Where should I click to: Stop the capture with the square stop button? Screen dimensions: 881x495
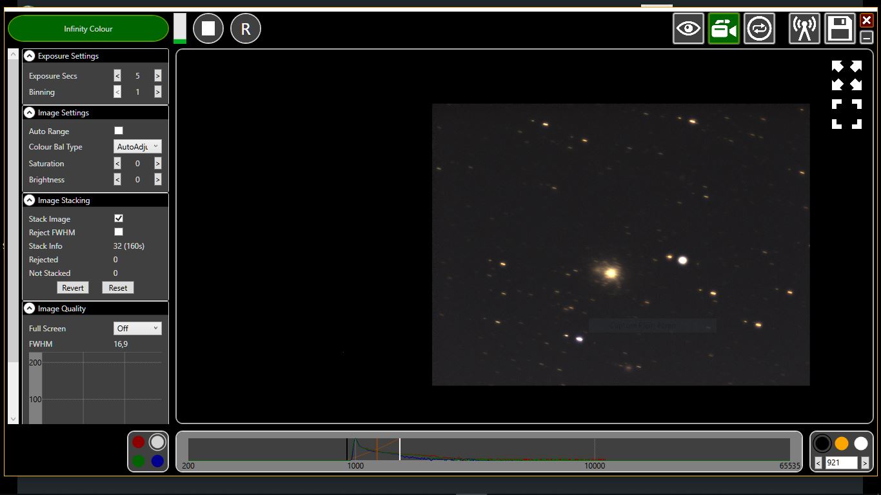click(208, 29)
